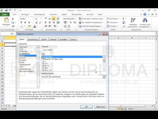
Task: Toggle Underline formatting button
Action: pyautogui.click(x=29, y=22)
